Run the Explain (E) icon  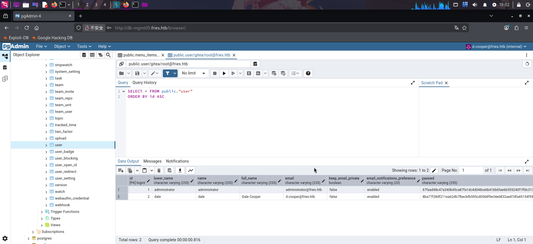[249, 73]
